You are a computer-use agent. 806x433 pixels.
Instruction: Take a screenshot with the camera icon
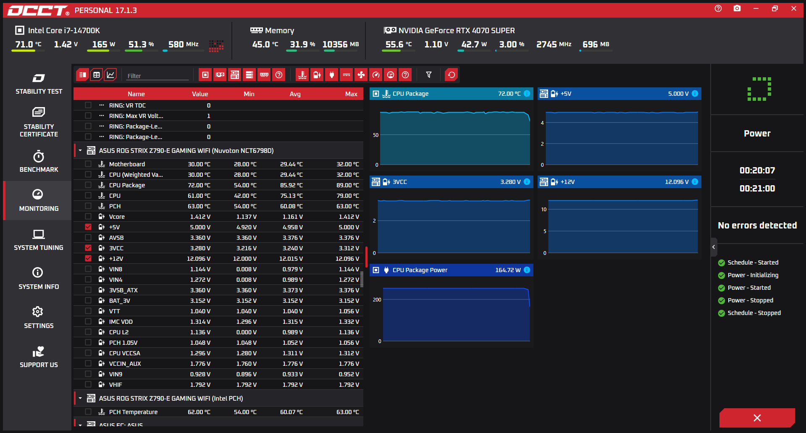pos(737,8)
